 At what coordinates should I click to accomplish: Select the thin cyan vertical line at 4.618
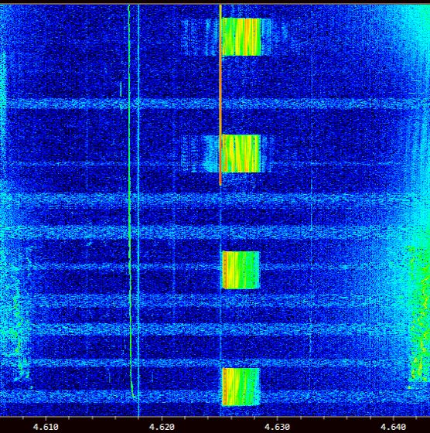tap(138, 210)
